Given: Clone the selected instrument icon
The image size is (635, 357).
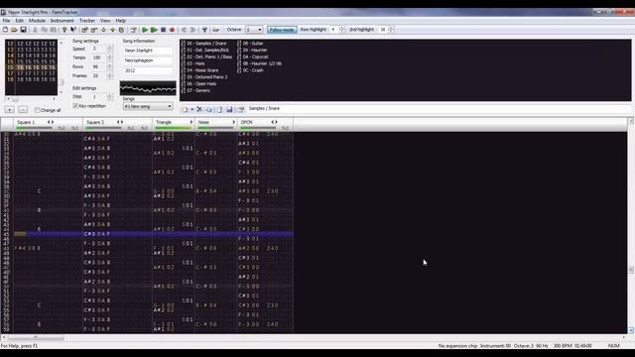Looking at the screenshot, I should point(209,109).
